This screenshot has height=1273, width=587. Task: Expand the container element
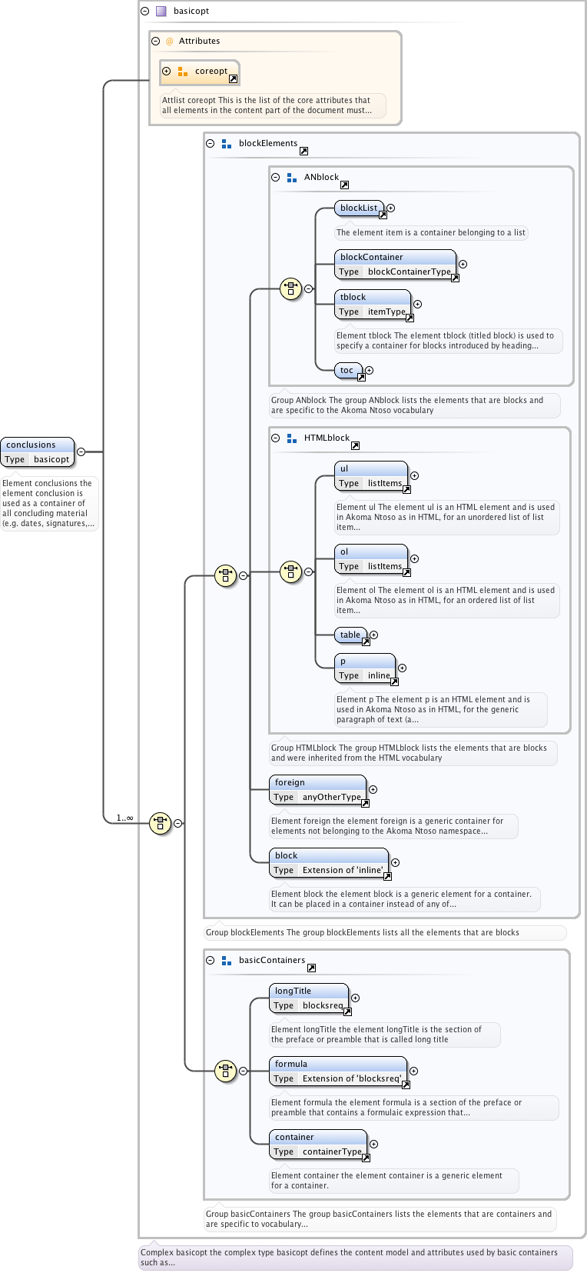(373, 1144)
